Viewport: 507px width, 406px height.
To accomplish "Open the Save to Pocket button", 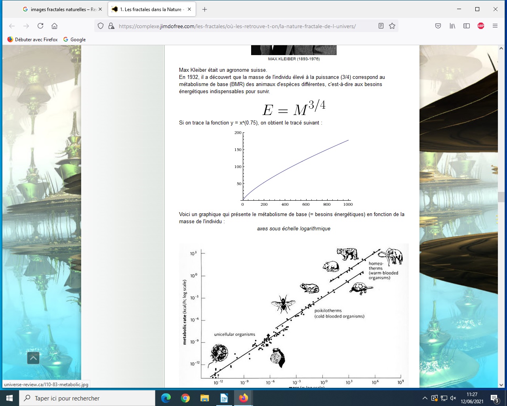I will click(438, 26).
